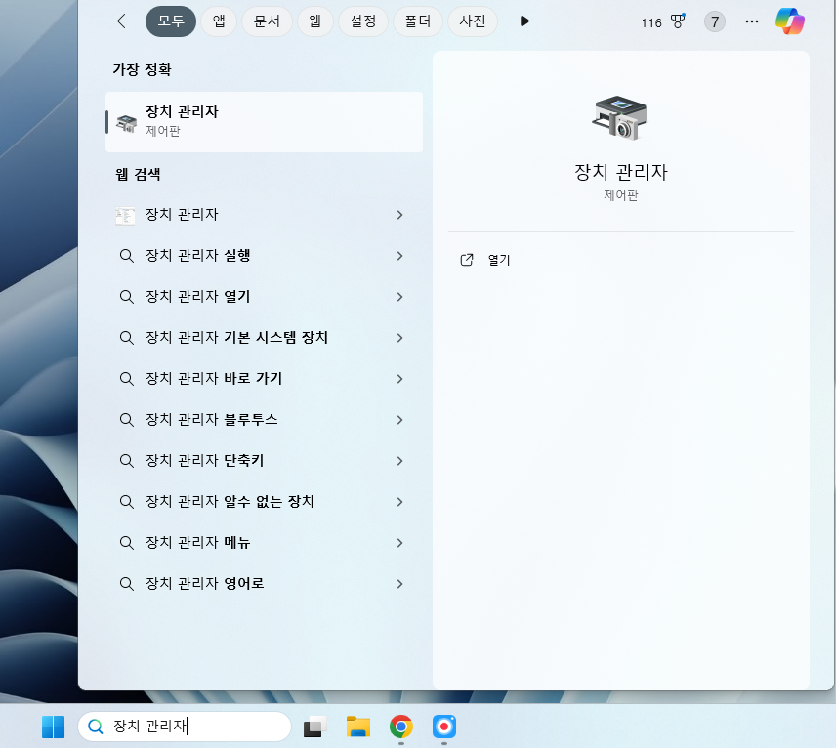Search web for 장치 관리자 메뉴

point(264,543)
